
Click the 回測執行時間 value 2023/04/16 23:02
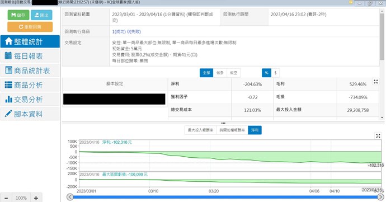(298, 15)
